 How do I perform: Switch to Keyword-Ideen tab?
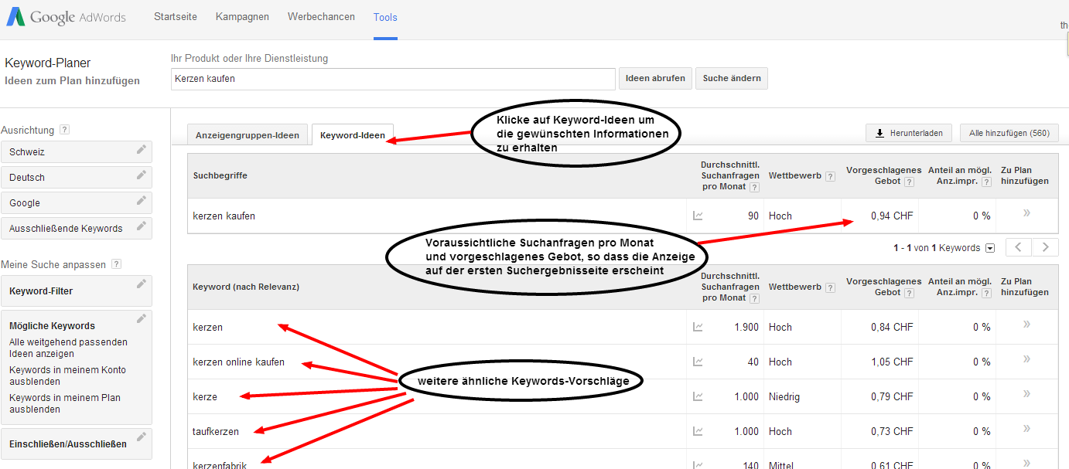tap(353, 135)
